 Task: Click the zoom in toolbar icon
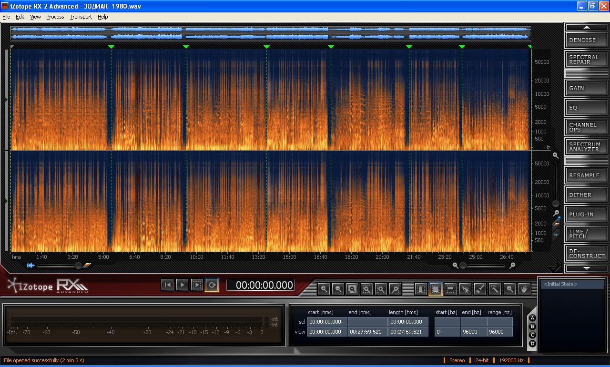coord(324,289)
